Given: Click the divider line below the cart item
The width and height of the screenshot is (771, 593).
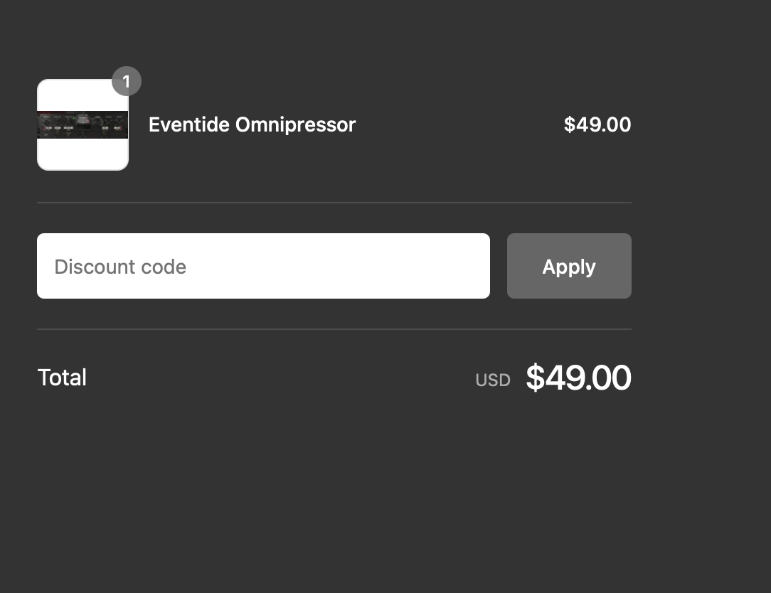Looking at the screenshot, I should click(x=334, y=202).
